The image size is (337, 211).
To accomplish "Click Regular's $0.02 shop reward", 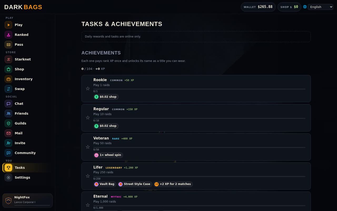I will tap(106, 126).
